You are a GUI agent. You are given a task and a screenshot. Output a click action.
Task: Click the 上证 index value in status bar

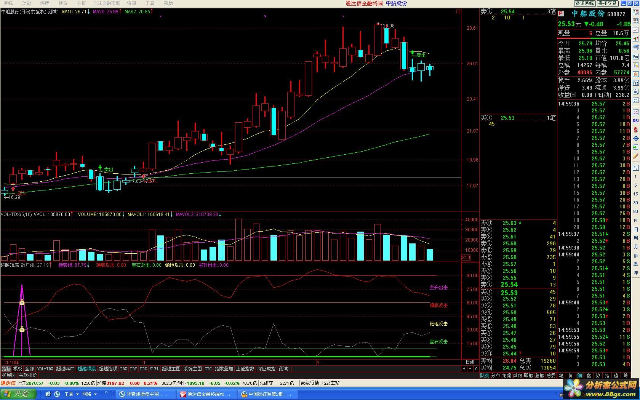[x=35, y=383]
